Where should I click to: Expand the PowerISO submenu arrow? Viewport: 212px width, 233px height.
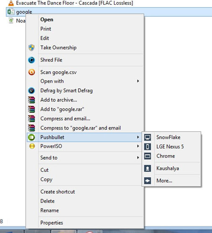pyautogui.click(x=138, y=146)
